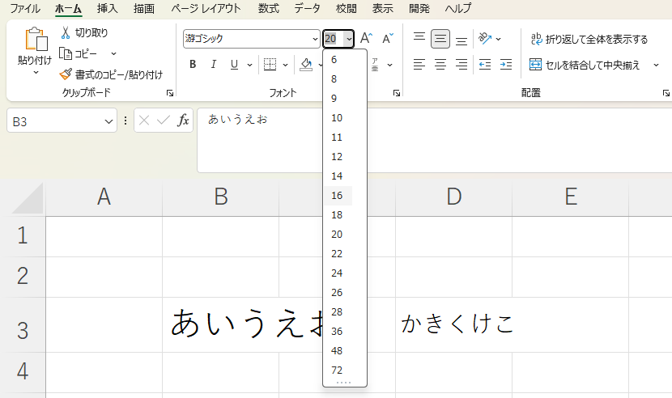Increase font size with large A icon

366,39
